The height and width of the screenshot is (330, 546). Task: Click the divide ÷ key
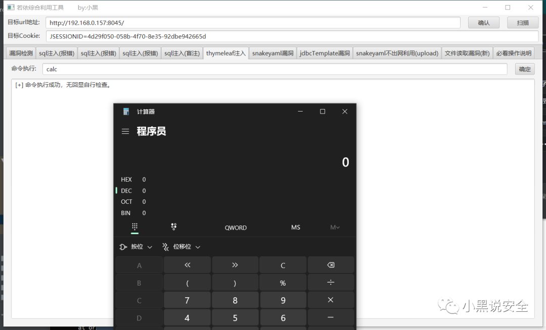coord(331,283)
